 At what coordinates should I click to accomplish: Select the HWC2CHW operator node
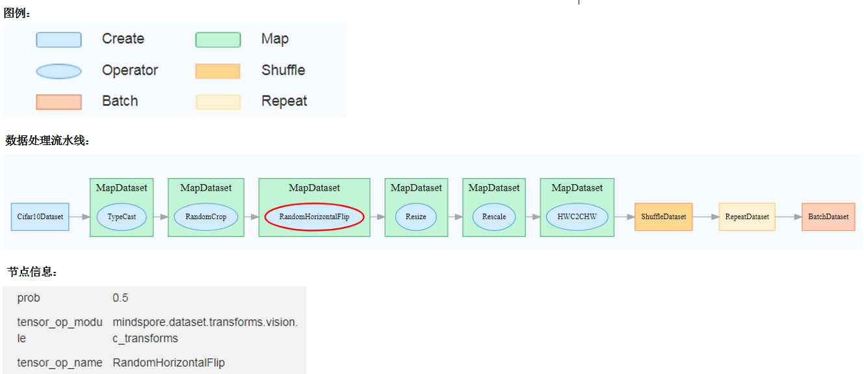click(577, 217)
